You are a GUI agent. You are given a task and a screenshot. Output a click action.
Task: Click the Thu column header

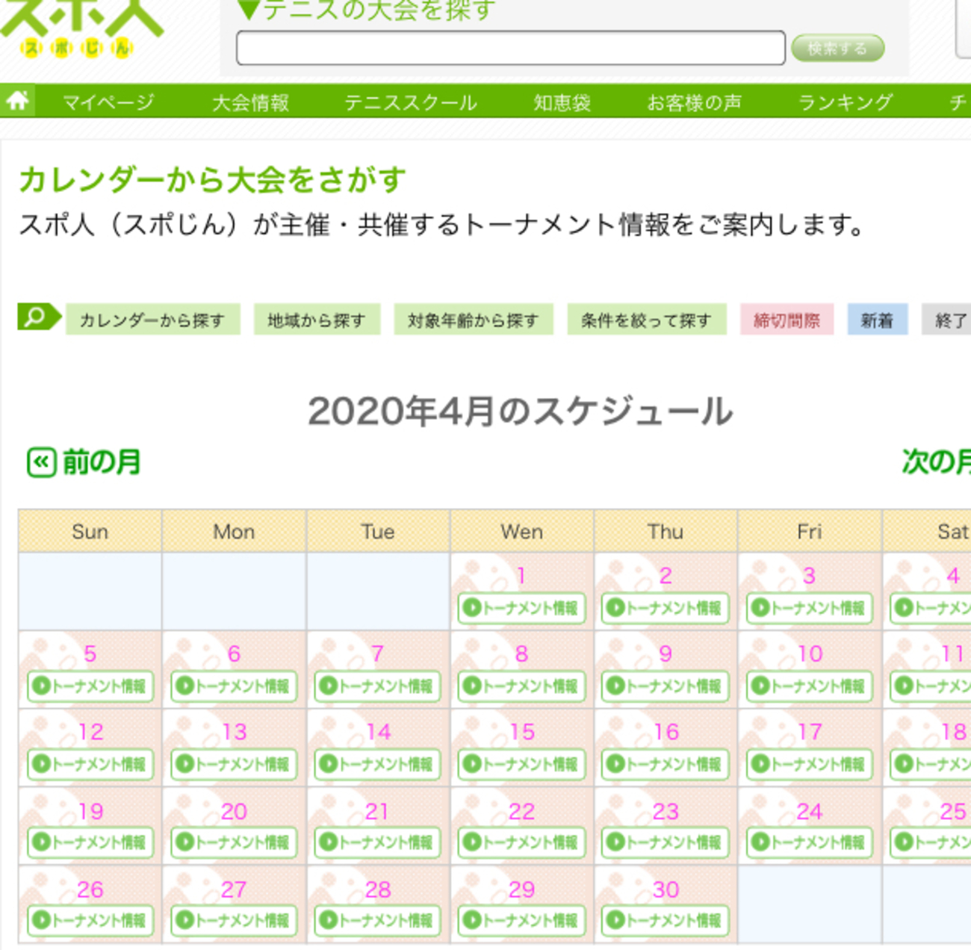point(666,531)
